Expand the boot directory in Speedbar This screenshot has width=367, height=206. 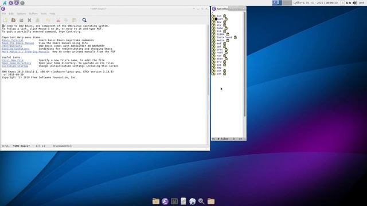(x=213, y=19)
